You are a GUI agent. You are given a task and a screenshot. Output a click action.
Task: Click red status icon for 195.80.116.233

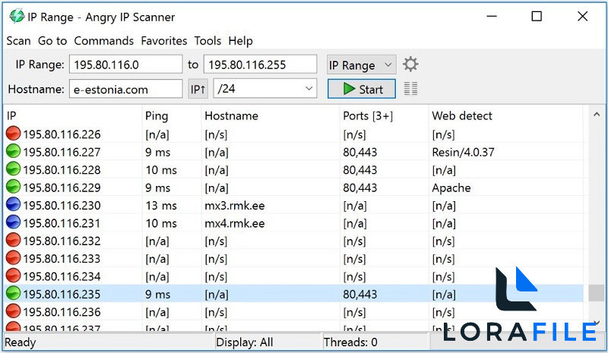point(13,258)
